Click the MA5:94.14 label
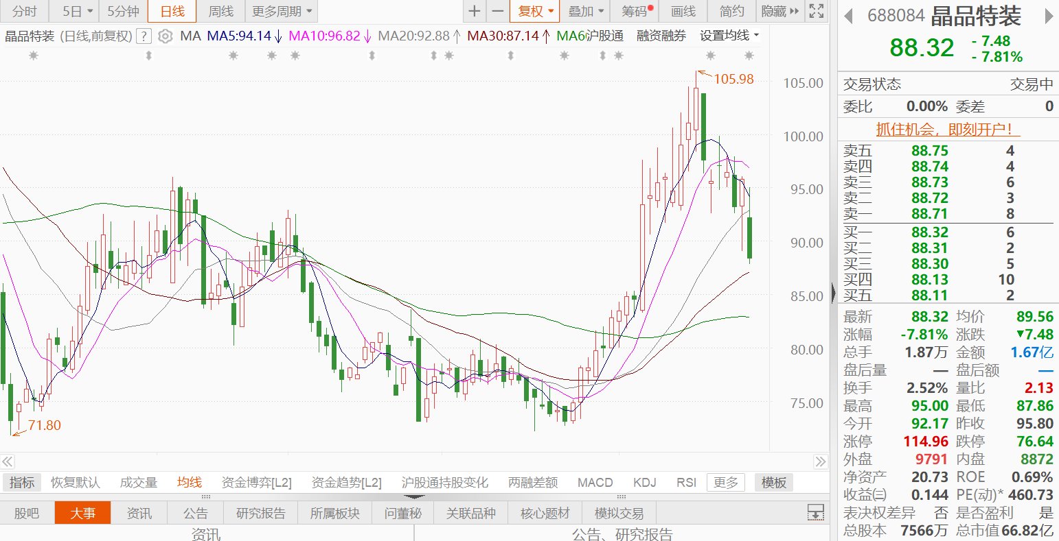The width and height of the screenshot is (1059, 541). 239,36
